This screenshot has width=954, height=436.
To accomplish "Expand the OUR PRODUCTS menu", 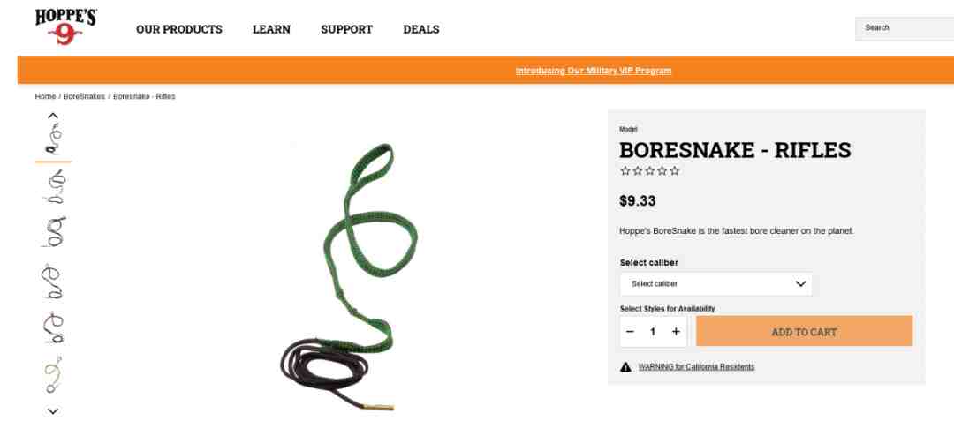I will coord(178,29).
